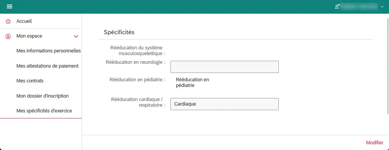
Task: Click the blurred username in header
Action: pyautogui.click(x=359, y=7)
